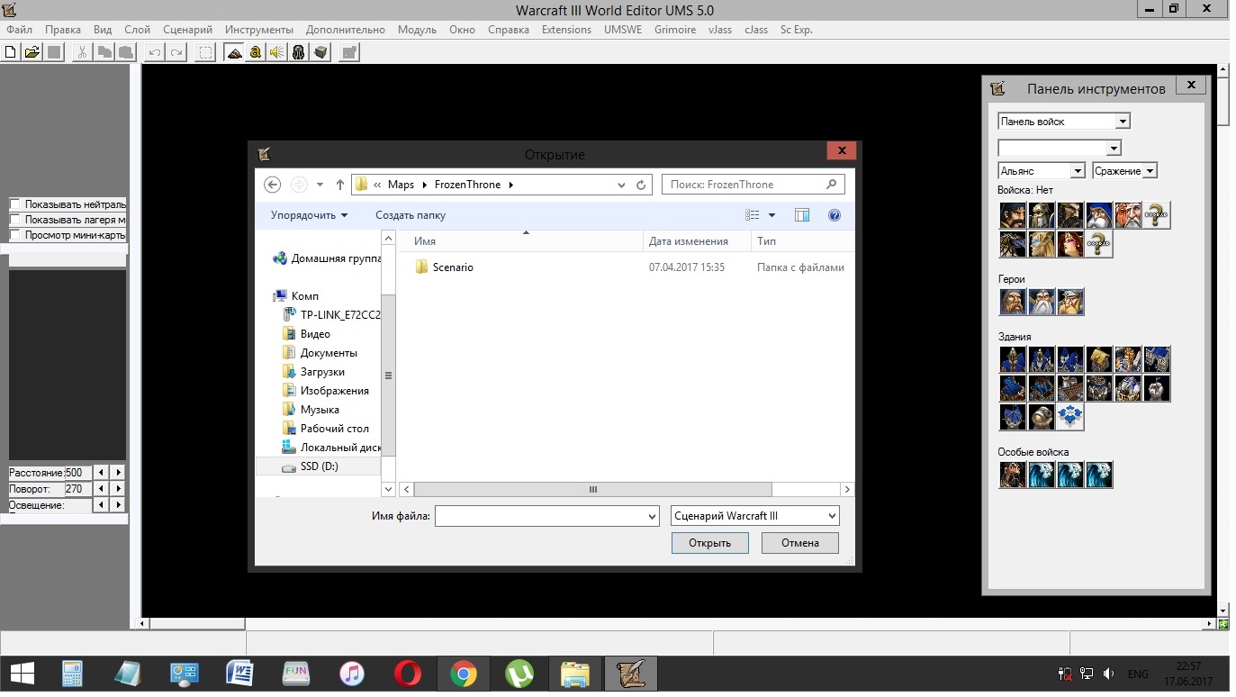Screen dimensions: 1236x697
Task: Check the Просмотр мини-карты checkbox
Action: 15,235
